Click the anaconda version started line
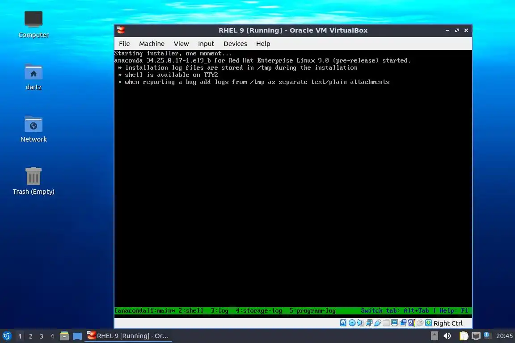Image resolution: width=515 pixels, height=343 pixels. tap(262, 60)
